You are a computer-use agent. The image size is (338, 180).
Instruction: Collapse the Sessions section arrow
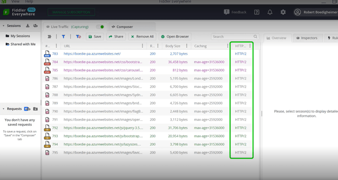(x=4, y=26)
